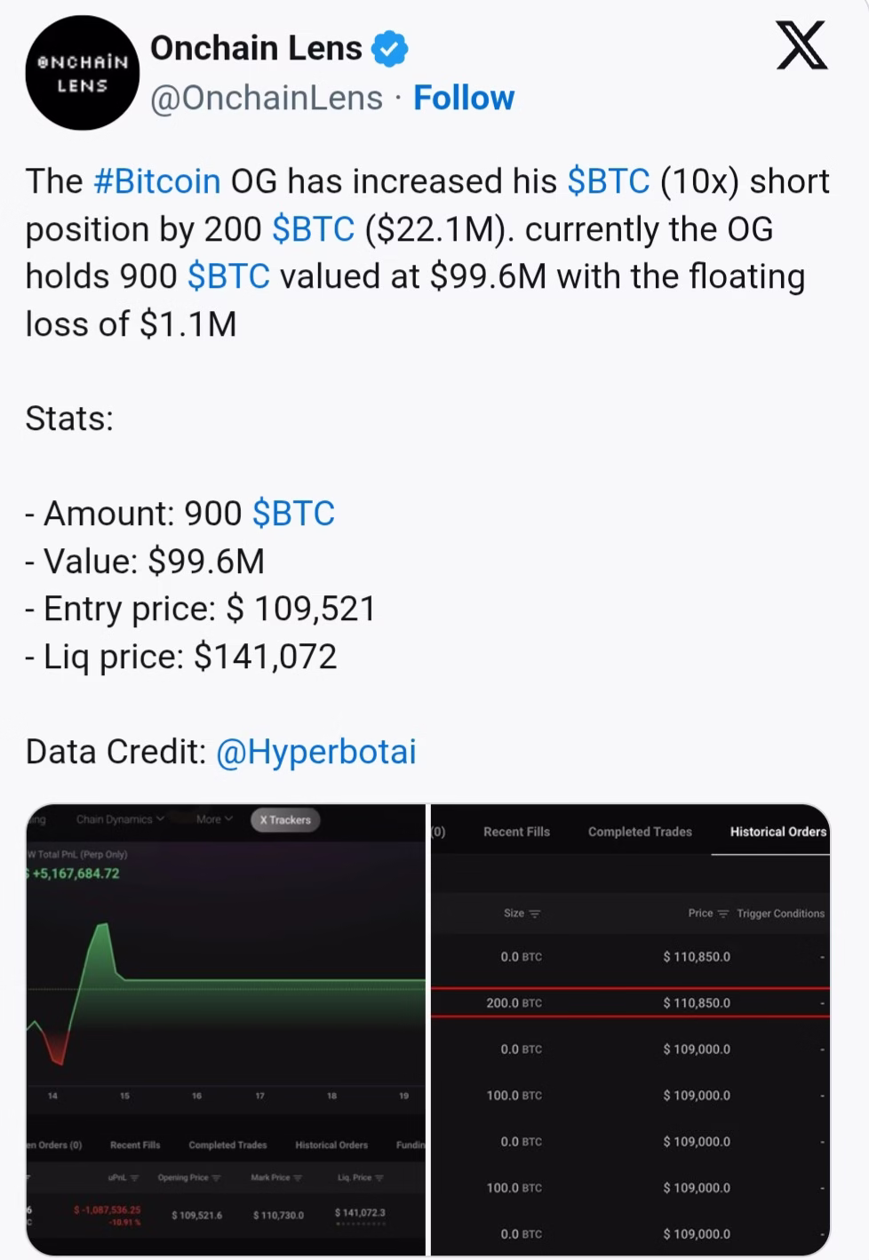Click the @OnchainLens handle

267,98
